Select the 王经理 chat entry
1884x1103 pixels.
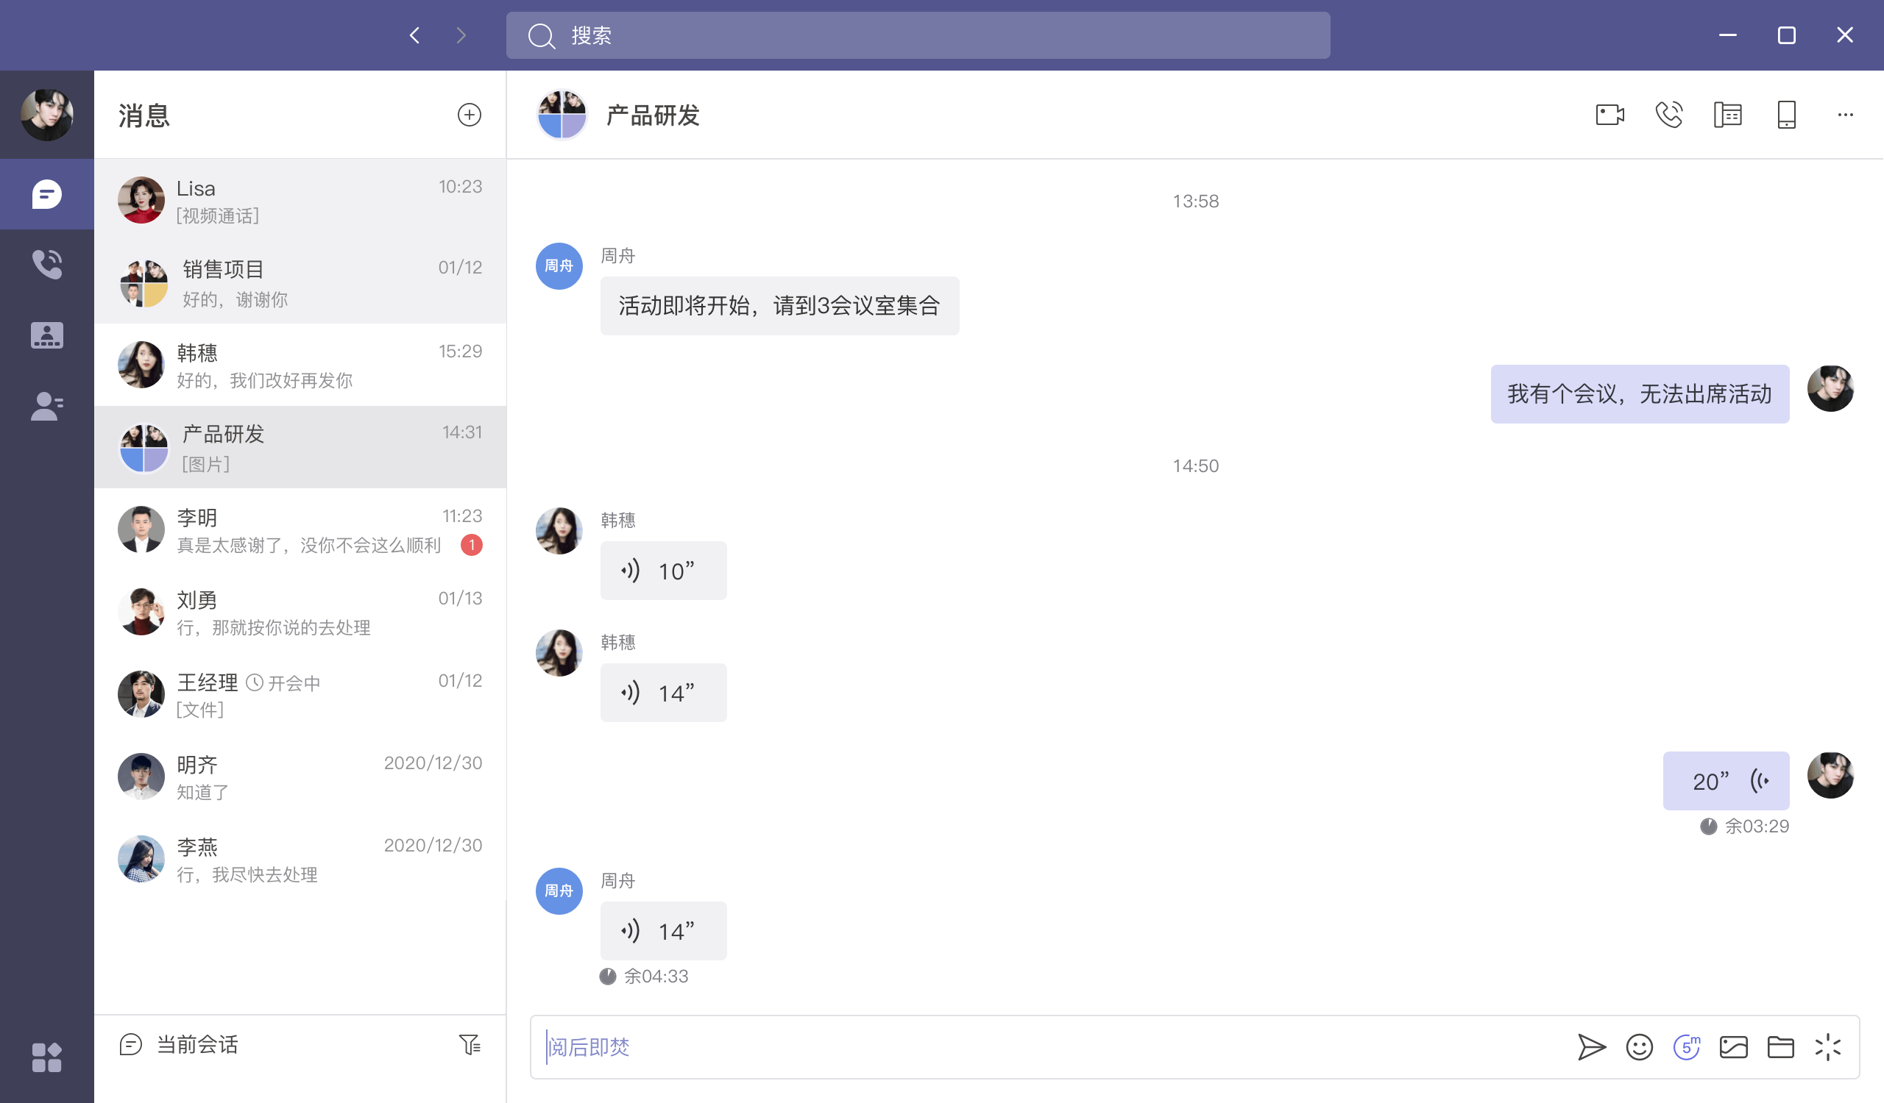[x=300, y=694]
